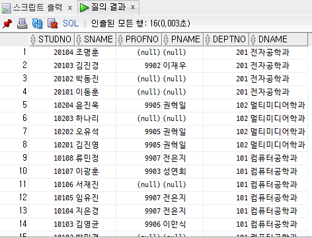Select the name cell 이광훈
Screen dimensions: 312x238
pos(95,171)
